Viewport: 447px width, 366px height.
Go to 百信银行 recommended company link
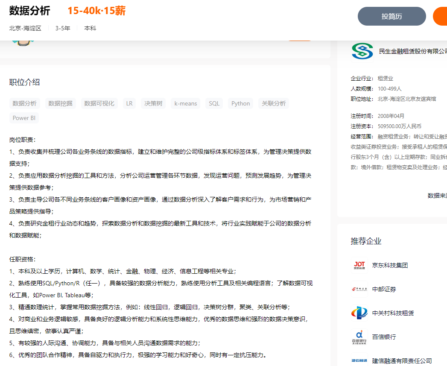384,337
